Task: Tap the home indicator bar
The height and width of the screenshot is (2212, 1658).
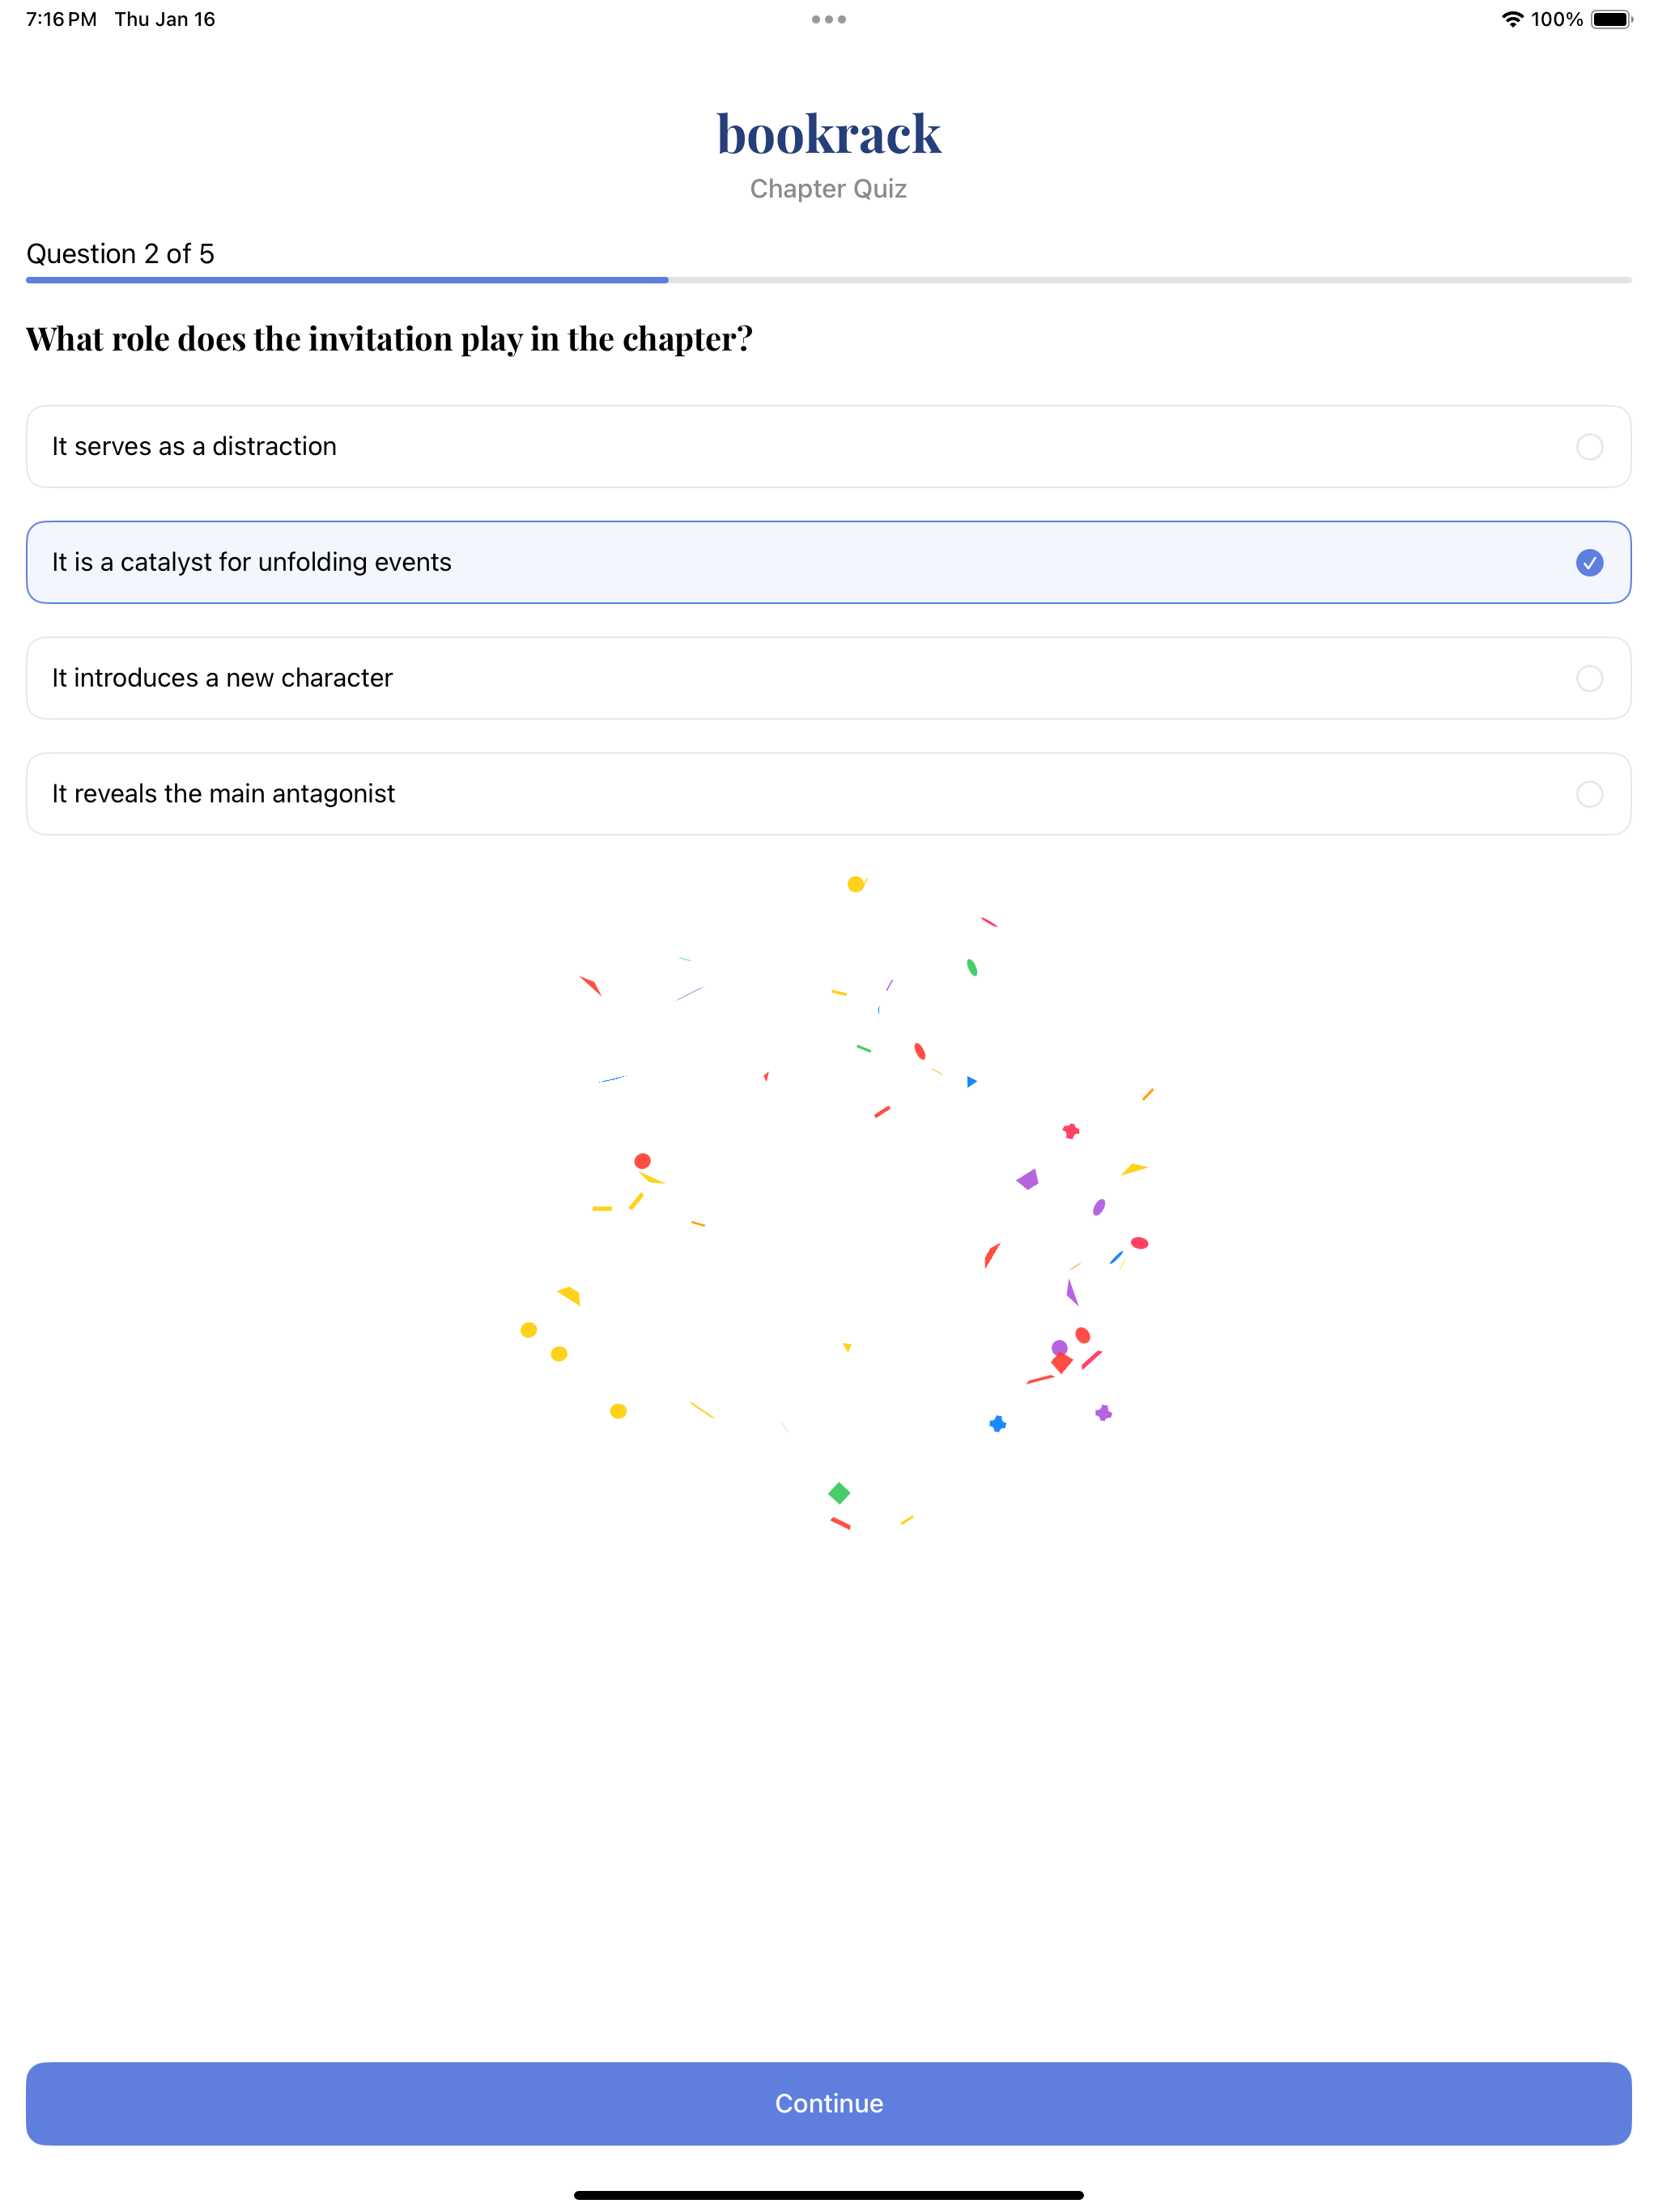Action: point(828,2195)
